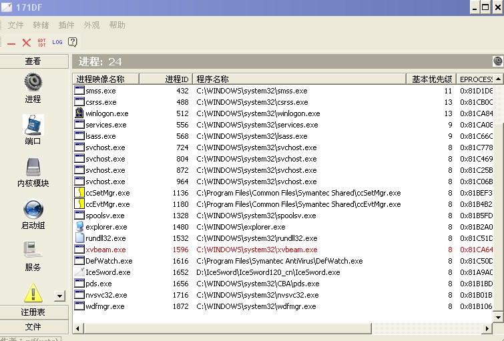Open the LOG toolbar icon
This screenshot has width=504, height=341.
tap(57, 42)
